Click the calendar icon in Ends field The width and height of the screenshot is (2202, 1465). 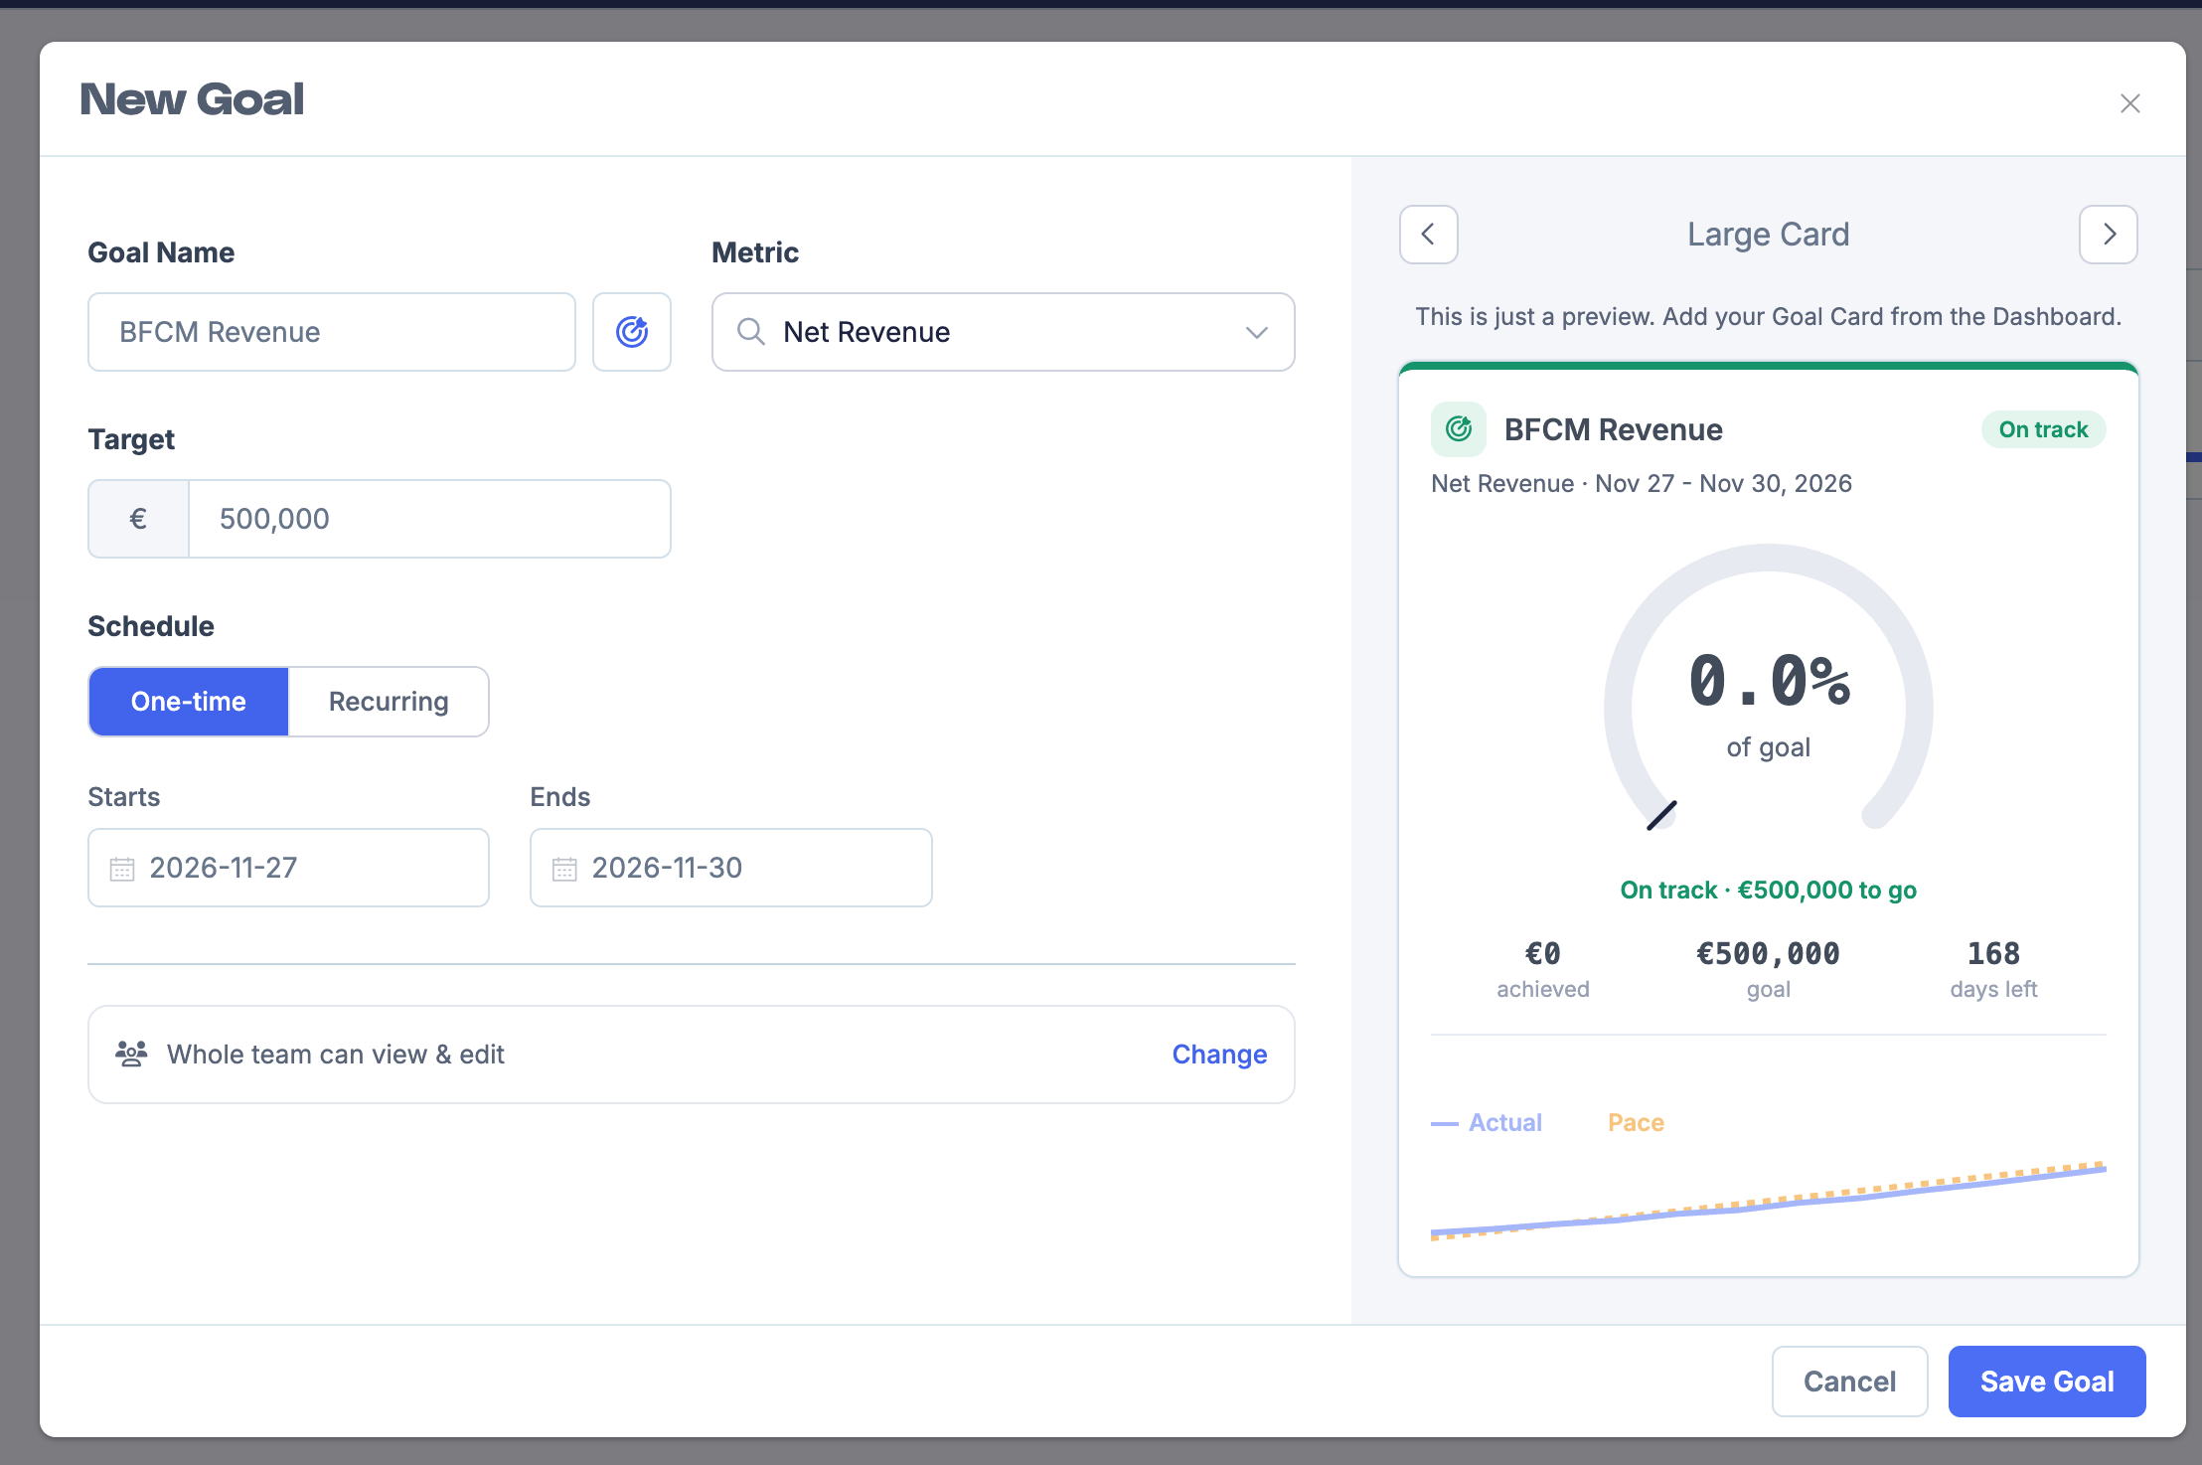(564, 869)
